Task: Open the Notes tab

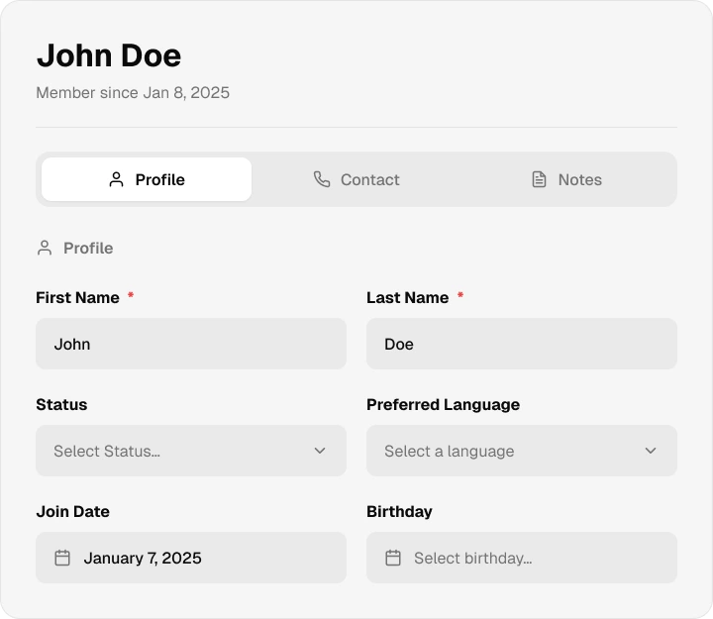Action: (566, 179)
